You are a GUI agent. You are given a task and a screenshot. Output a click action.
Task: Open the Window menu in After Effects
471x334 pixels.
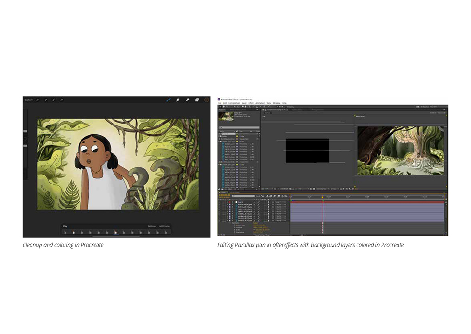tap(276, 103)
